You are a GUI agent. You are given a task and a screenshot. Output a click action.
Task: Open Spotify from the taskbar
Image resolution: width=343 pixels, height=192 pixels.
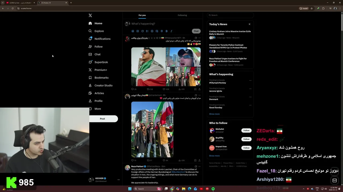[x=213, y=189]
